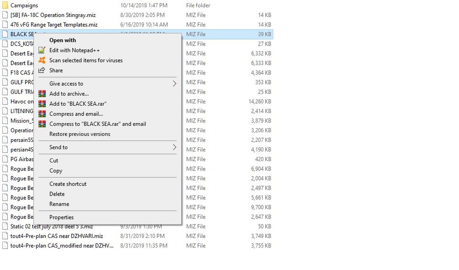The width and height of the screenshot is (459, 270).
Task: Click the 3,749 KB size cell
Action: coord(261,236)
